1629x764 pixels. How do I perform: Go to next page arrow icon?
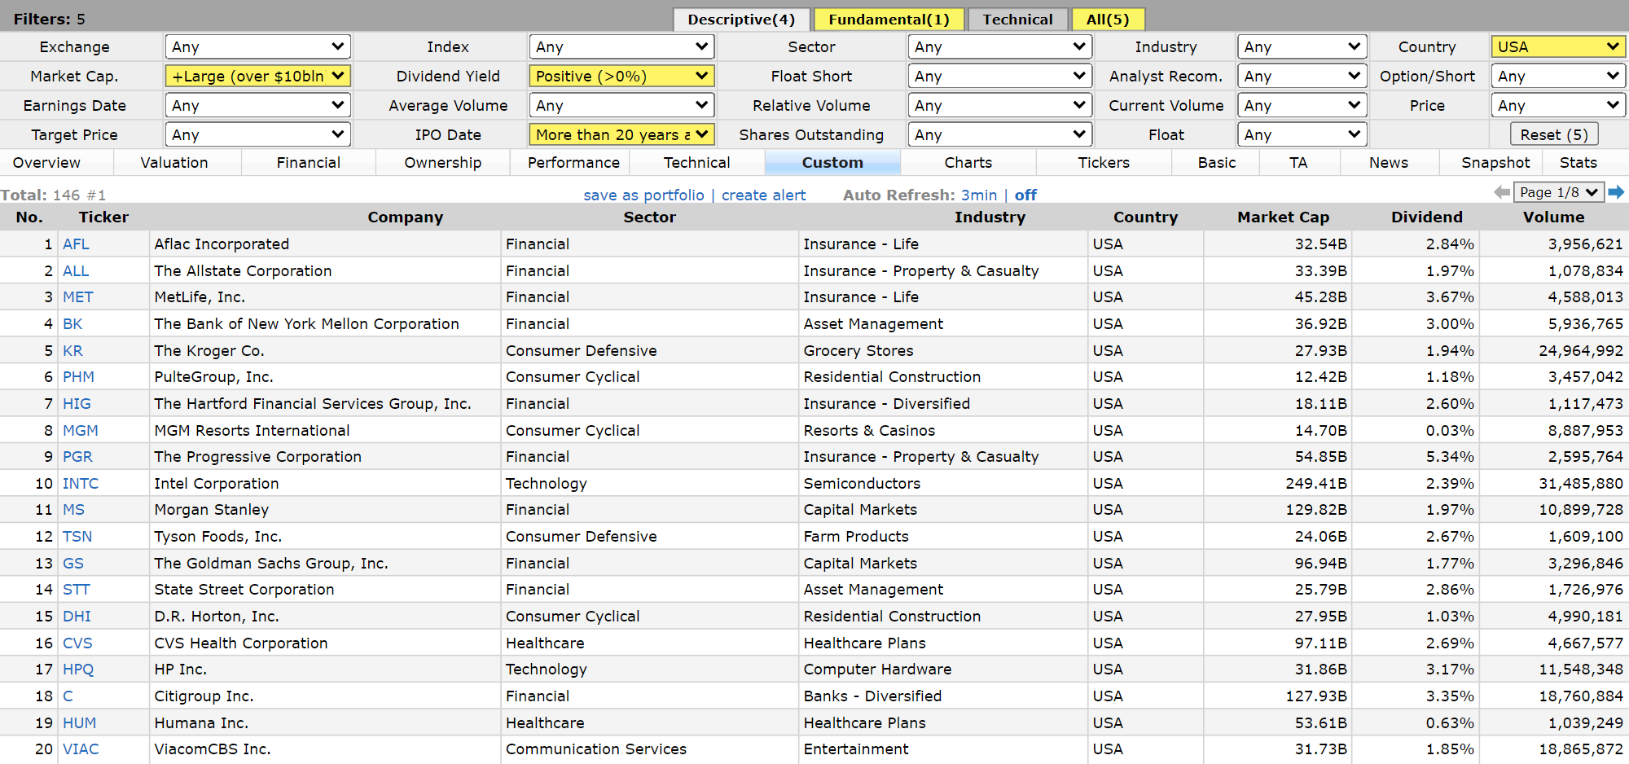coord(1617,192)
